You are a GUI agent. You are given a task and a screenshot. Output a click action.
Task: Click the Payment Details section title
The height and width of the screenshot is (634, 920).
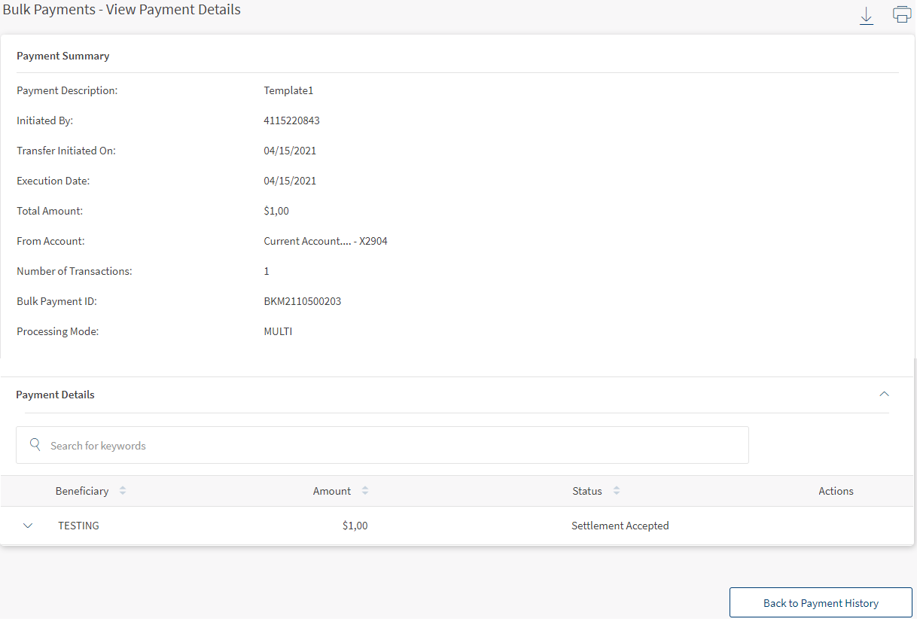[56, 395]
